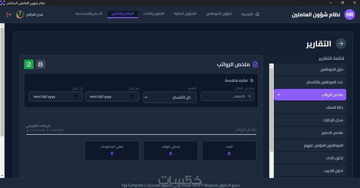Select the دليل الموظفين report
This screenshot has width=360, height=188.
tap(310, 70)
